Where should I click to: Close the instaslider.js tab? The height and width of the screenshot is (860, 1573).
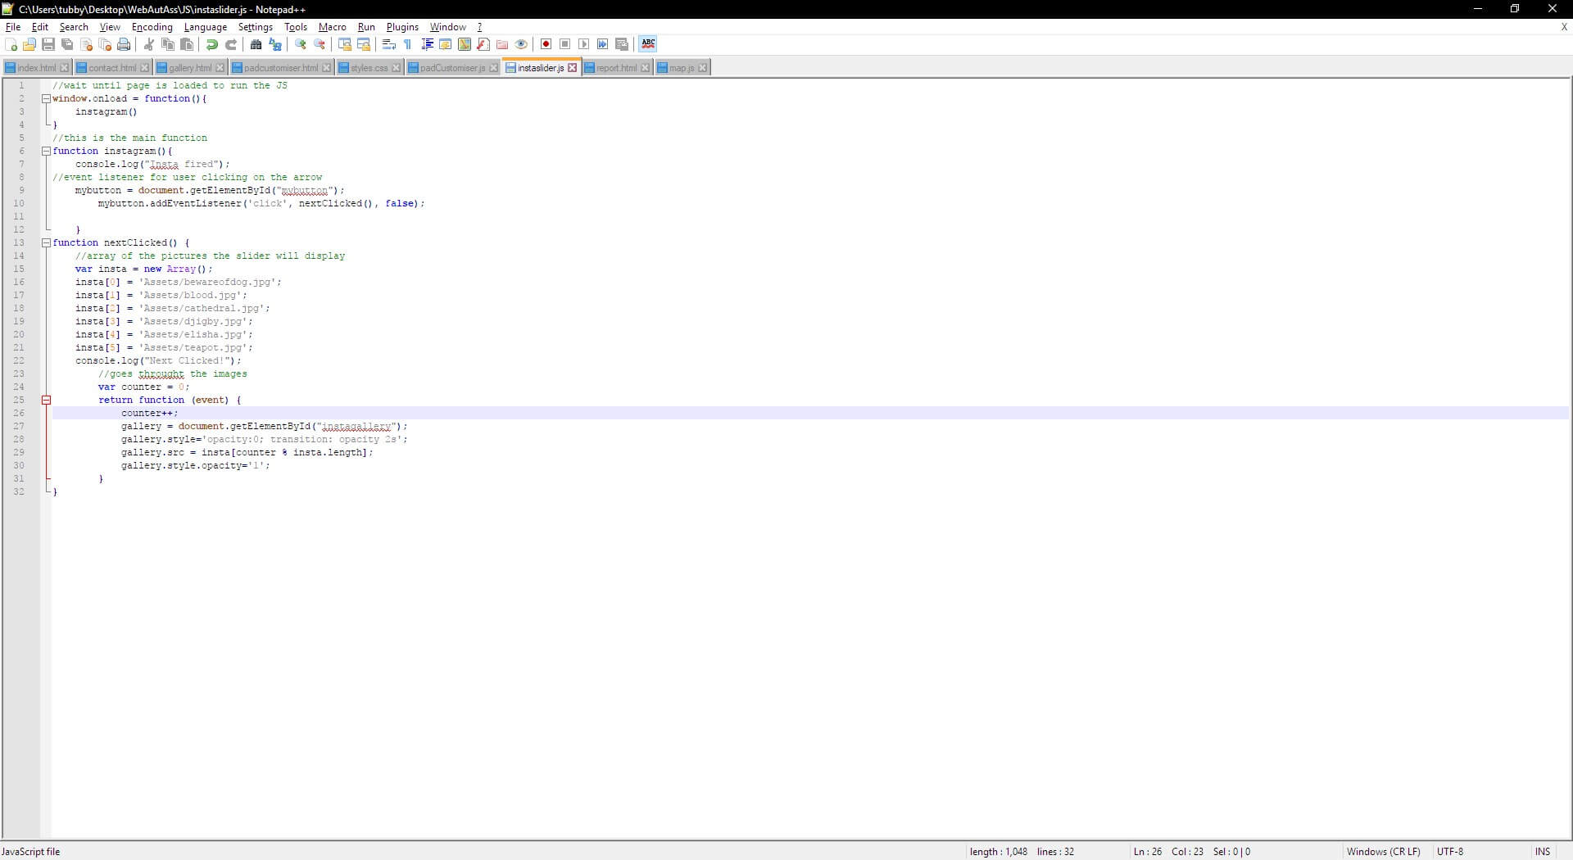click(x=573, y=68)
